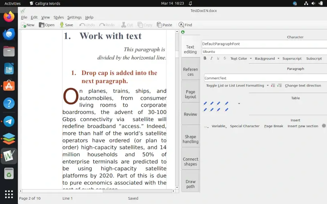Switch to the Page layout tab
The height and width of the screenshot is (204, 327).
click(190, 94)
